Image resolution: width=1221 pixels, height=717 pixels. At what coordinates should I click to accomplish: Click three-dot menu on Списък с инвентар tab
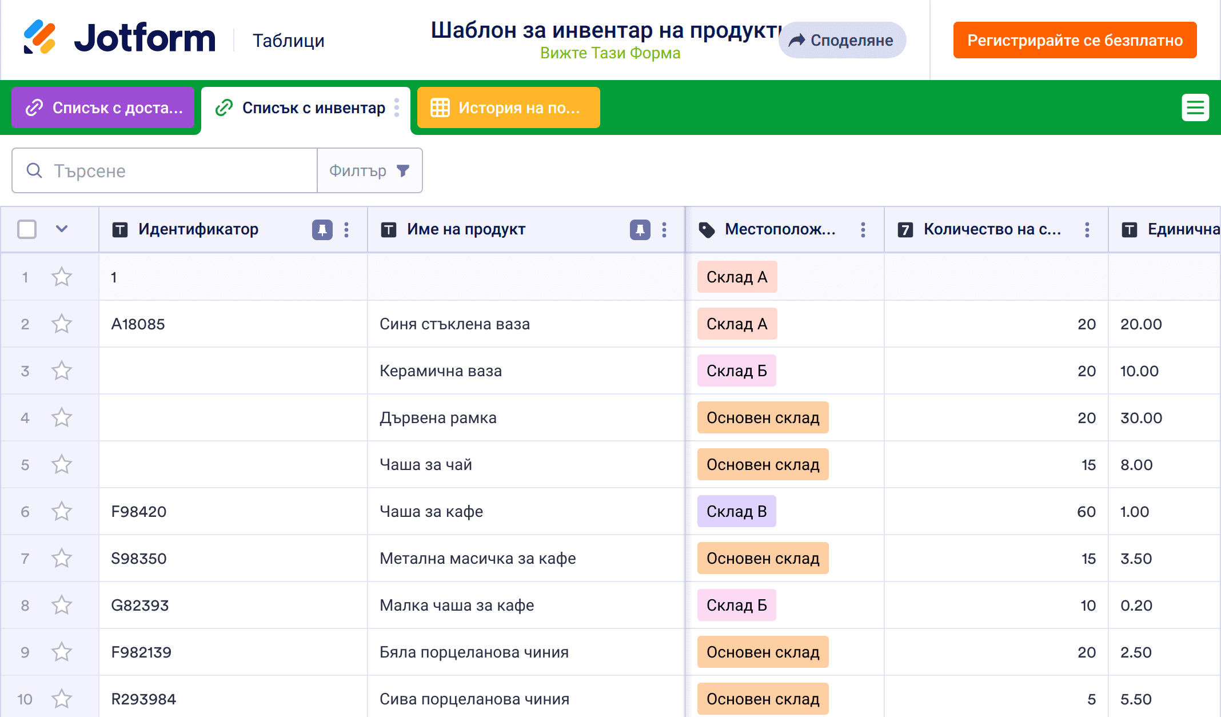pyautogui.click(x=397, y=107)
